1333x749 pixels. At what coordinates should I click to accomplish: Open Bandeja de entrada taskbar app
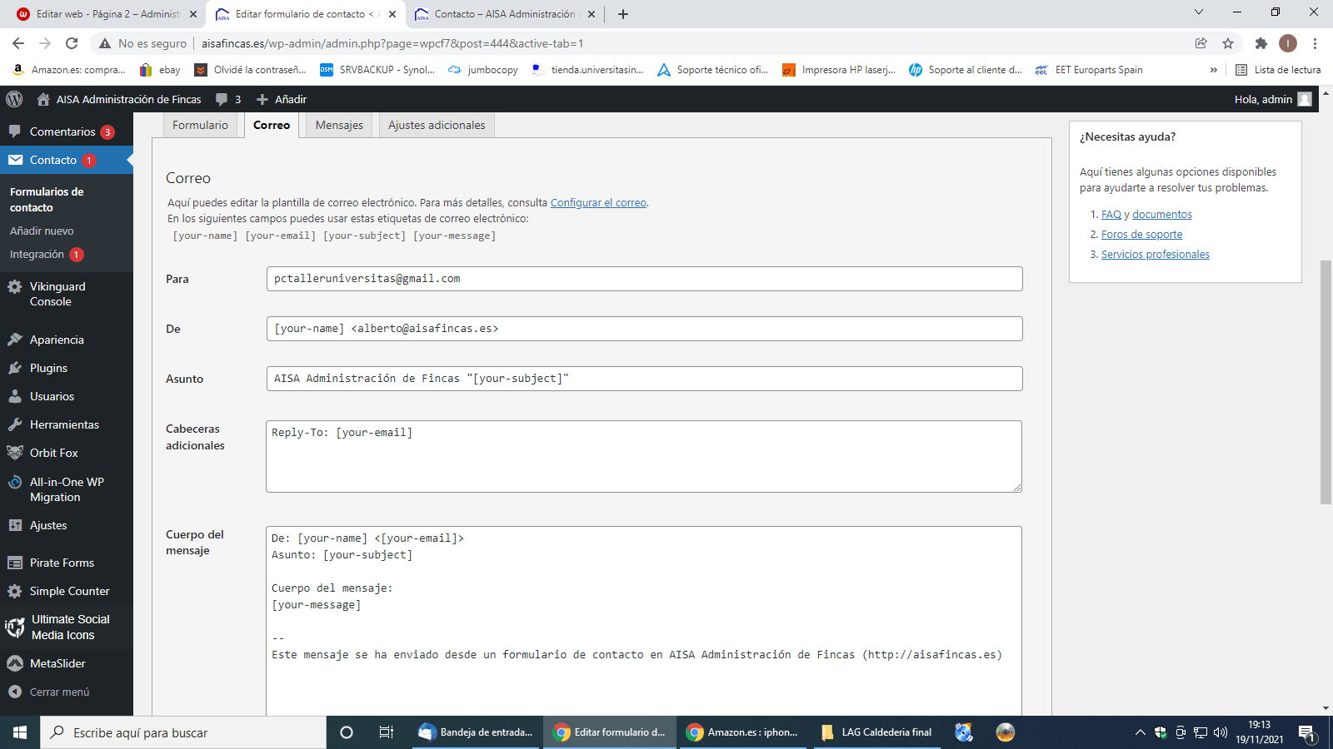(x=477, y=732)
